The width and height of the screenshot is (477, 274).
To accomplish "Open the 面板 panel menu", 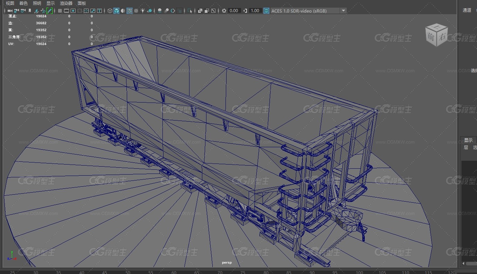I will point(82,3).
